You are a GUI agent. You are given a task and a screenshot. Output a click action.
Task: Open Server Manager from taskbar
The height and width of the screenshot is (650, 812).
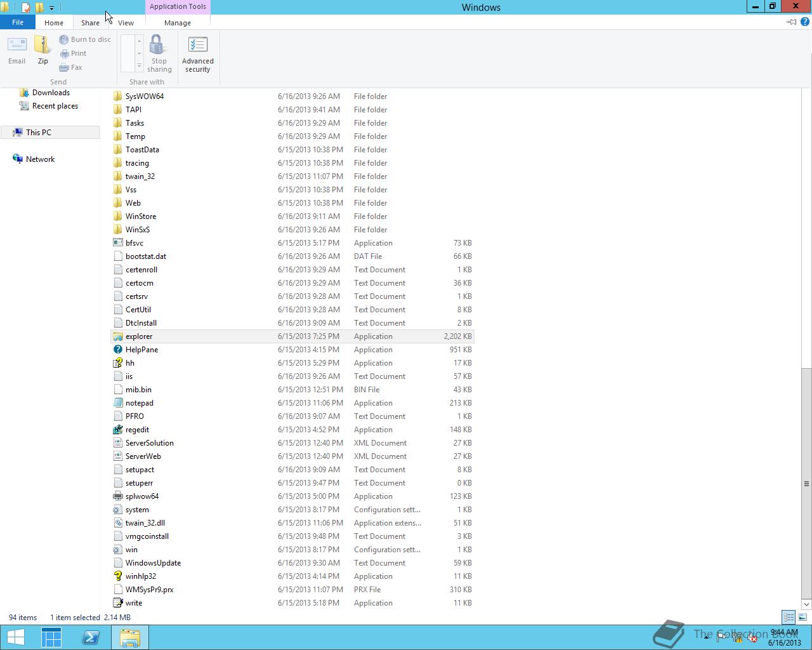[x=51, y=637]
